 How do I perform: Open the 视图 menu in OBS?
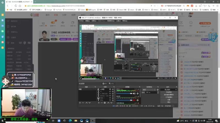coord(94,21)
